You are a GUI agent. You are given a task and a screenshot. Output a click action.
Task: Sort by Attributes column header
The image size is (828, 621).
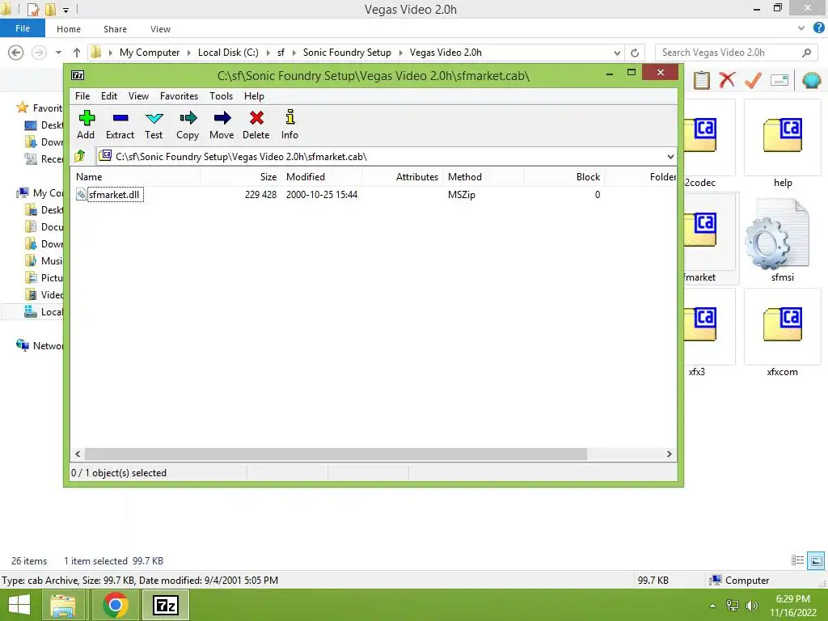[403, 177]
